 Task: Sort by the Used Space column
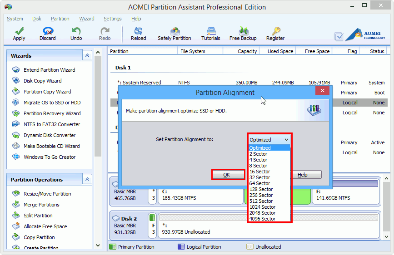tap(277, 51)
